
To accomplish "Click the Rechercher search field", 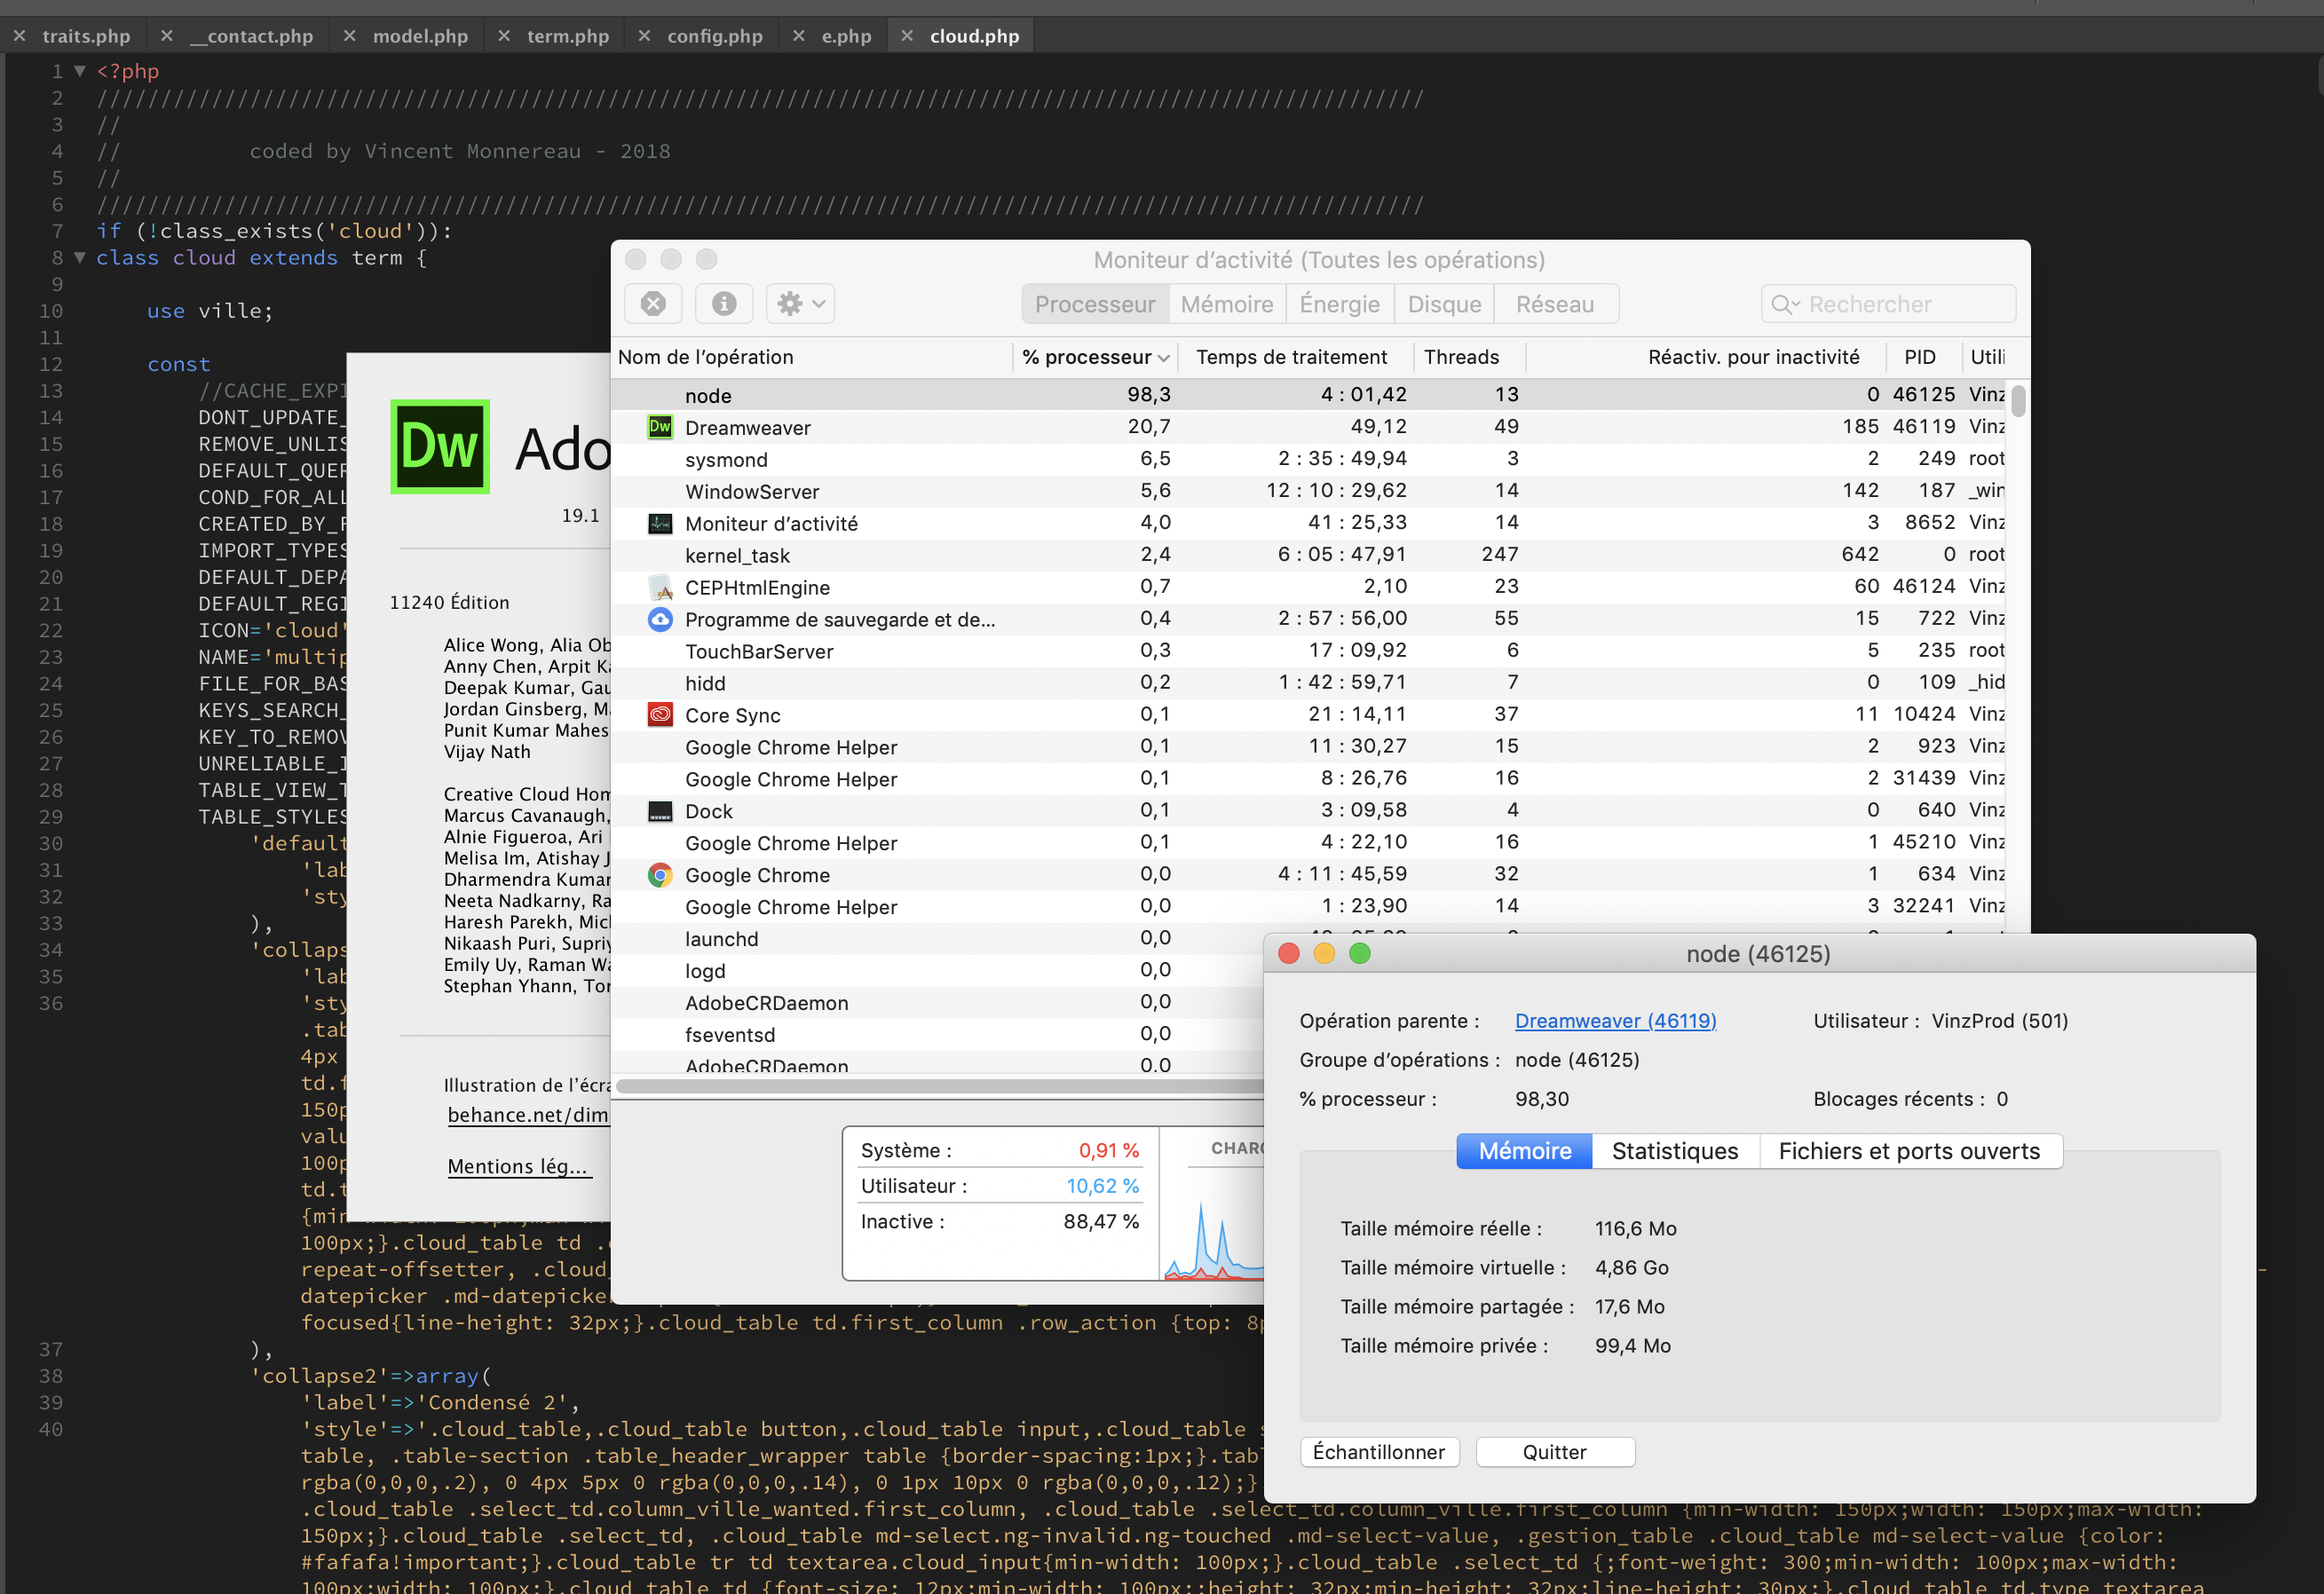I will 1888,304.
